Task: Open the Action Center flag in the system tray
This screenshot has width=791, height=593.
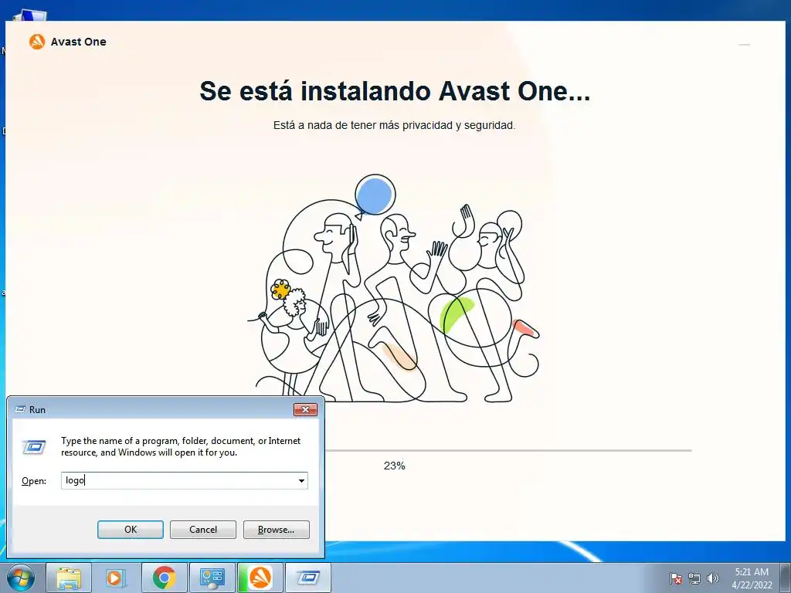Action: [675, 578]
